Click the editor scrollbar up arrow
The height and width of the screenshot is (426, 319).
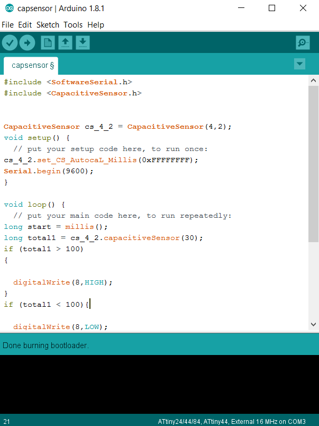pyautogui.click(x=313, y=81)
